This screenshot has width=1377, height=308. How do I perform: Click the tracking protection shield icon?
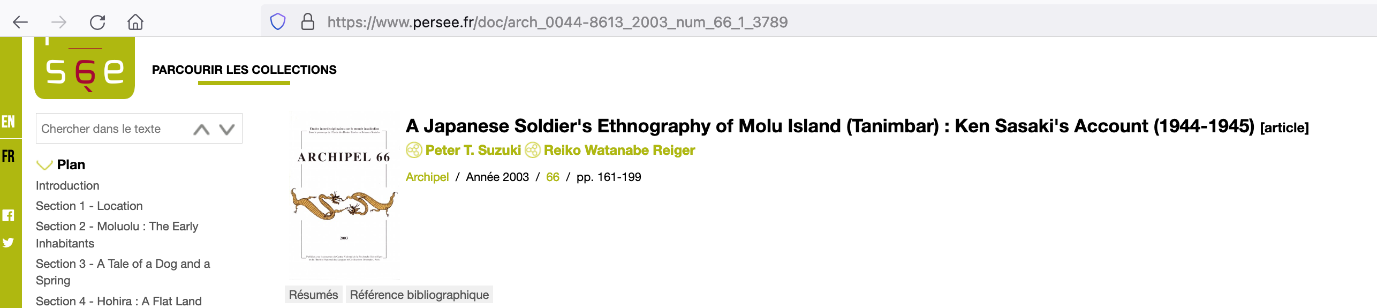pyautogui.click(x=277, y=22)
